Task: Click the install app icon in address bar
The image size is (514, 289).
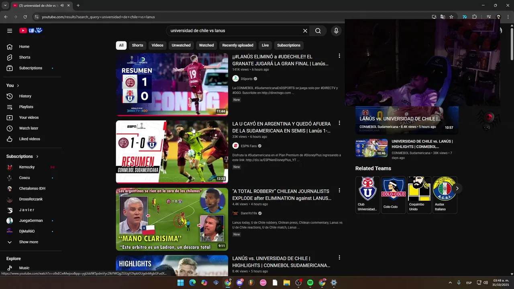Action: tap(434, 17)
